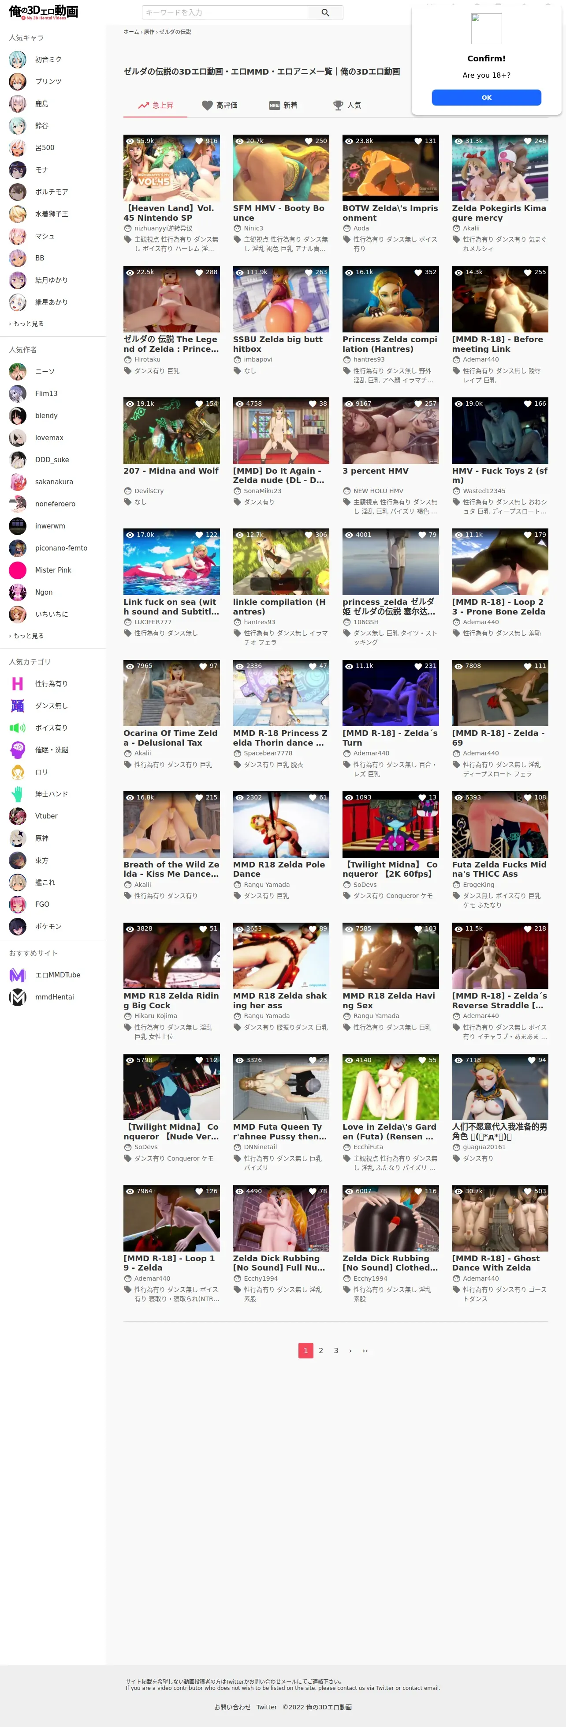This screenshot has height=1727, width=566.
Task: Select 紲星あかり avatar in sidebar
Action: coord(18,303)
